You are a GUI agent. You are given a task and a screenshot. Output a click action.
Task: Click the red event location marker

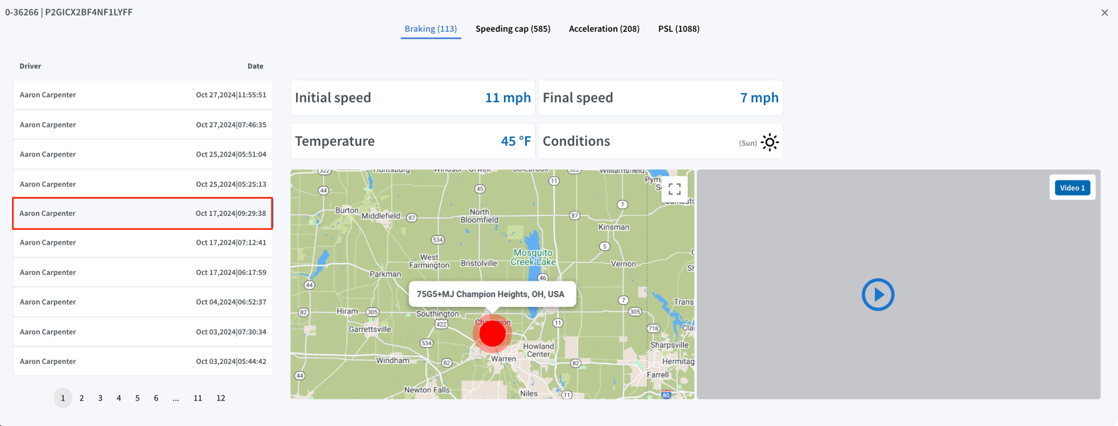493,333
